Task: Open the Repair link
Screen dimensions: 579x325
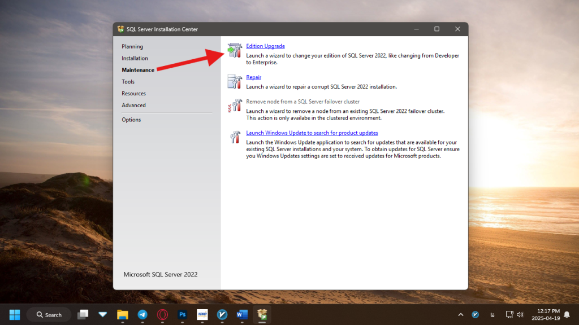Action: coord(253,77)
